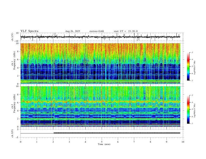Click time axis tick label "6"
Screen dimensions: 206x159
(x=118, y=142)
